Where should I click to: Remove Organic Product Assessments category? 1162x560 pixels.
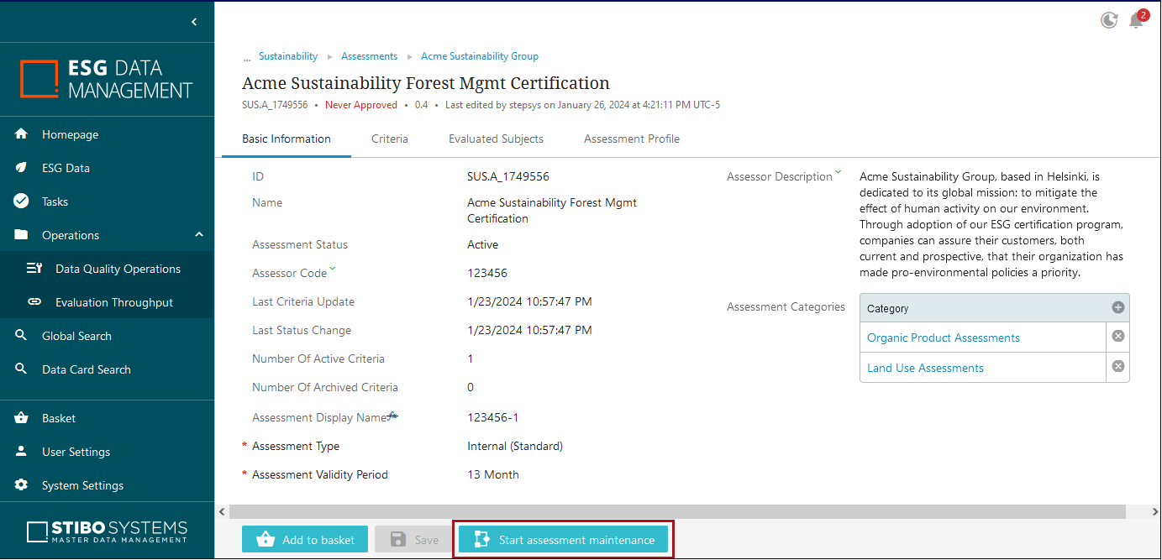(1118, 337)
